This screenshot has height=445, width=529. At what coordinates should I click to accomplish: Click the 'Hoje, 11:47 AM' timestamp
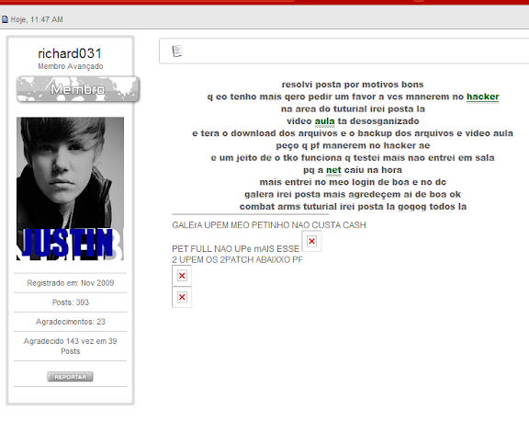pyautogui.click(x=37, y=19)
